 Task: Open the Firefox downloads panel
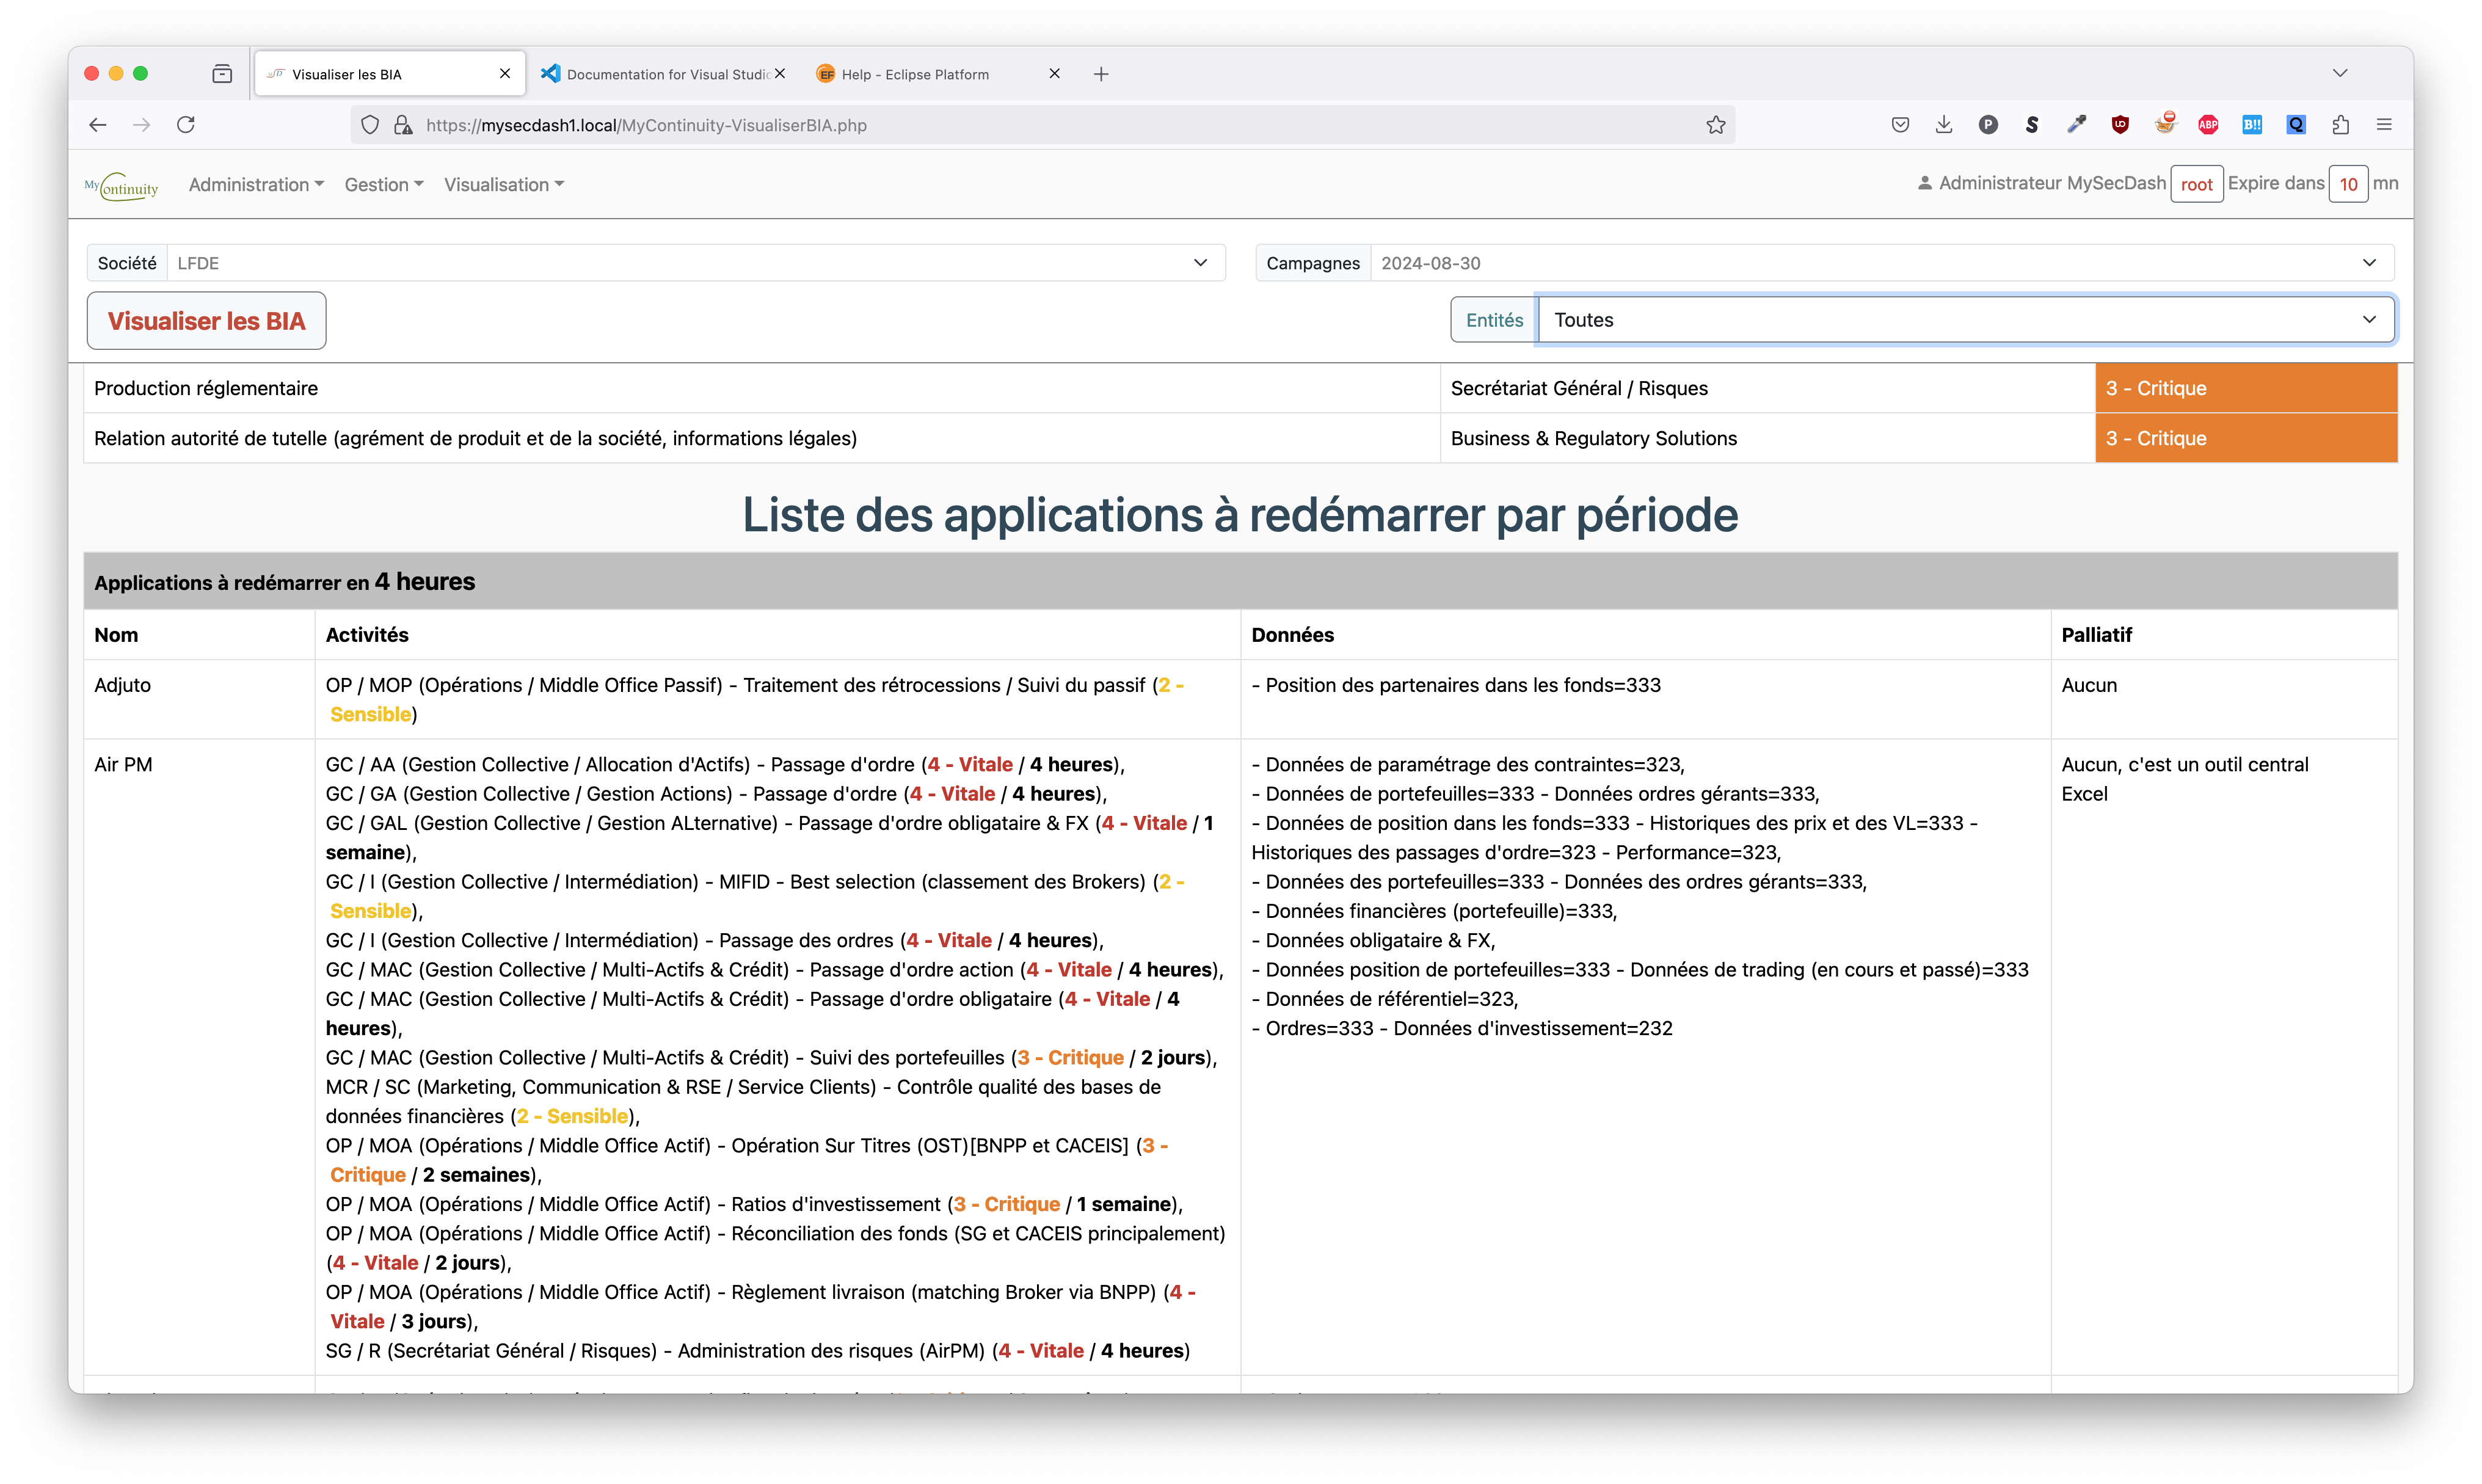point(1944,125)
